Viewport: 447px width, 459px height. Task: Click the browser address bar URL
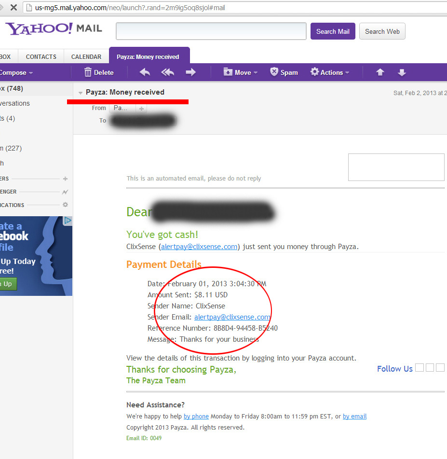coord(130,8)
